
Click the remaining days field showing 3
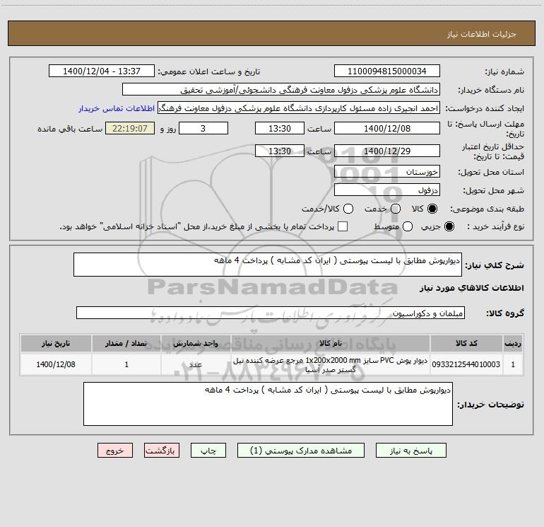(x=203, y=128)
